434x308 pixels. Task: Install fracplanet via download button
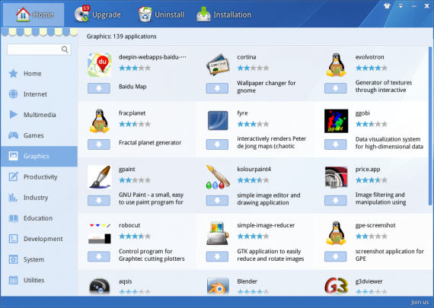click(99, 144)
